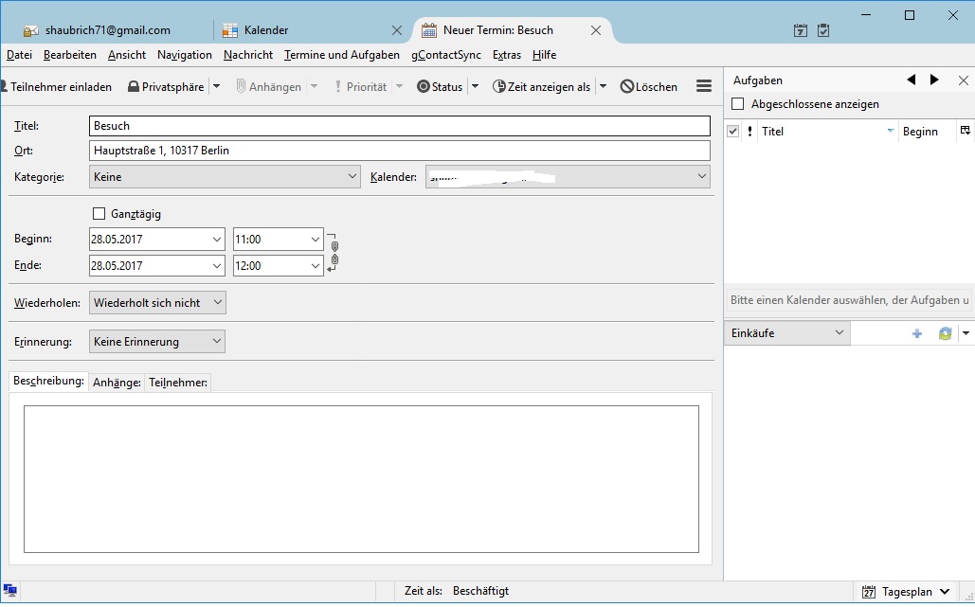Click the link icon between date fields
975x607 pixels.
click(334, 253)
